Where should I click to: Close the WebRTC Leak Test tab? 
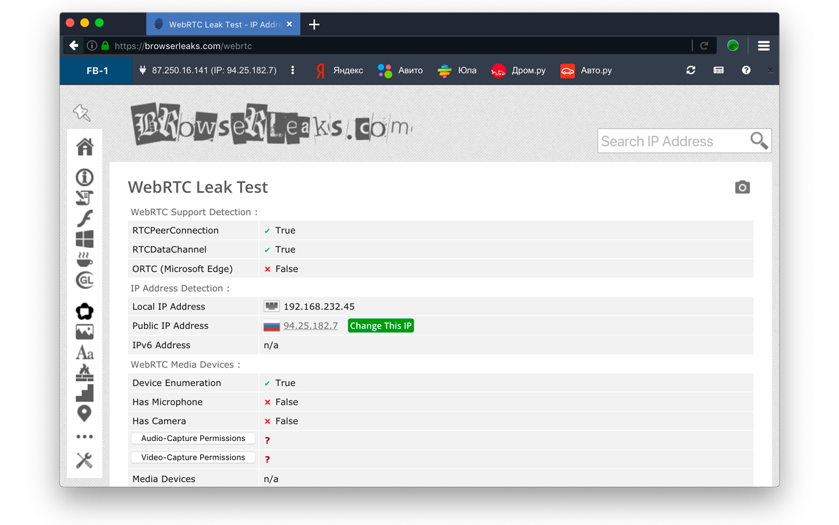(289, 25)
